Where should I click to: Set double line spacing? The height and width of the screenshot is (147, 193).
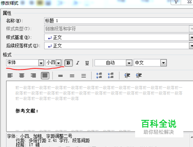tap(84, 76)
